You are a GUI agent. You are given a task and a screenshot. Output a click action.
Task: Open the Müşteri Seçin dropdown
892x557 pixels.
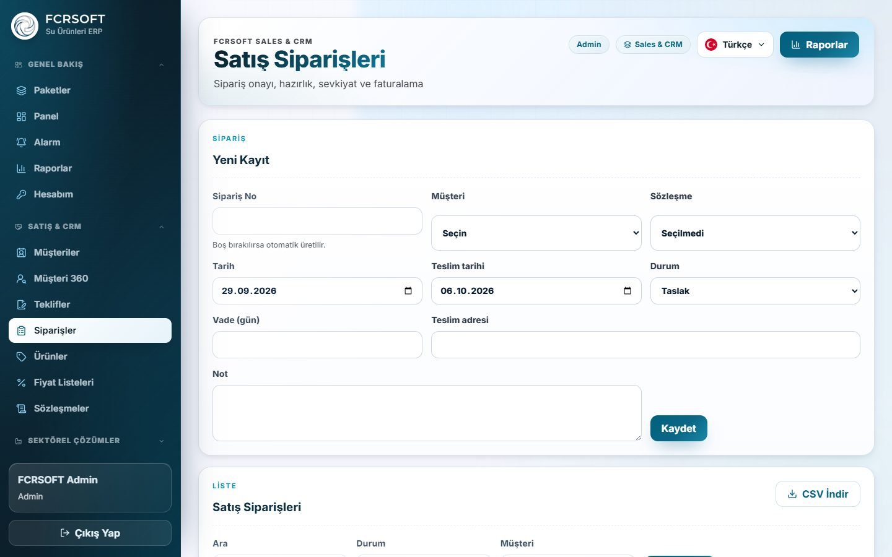(x=536, y=233)
